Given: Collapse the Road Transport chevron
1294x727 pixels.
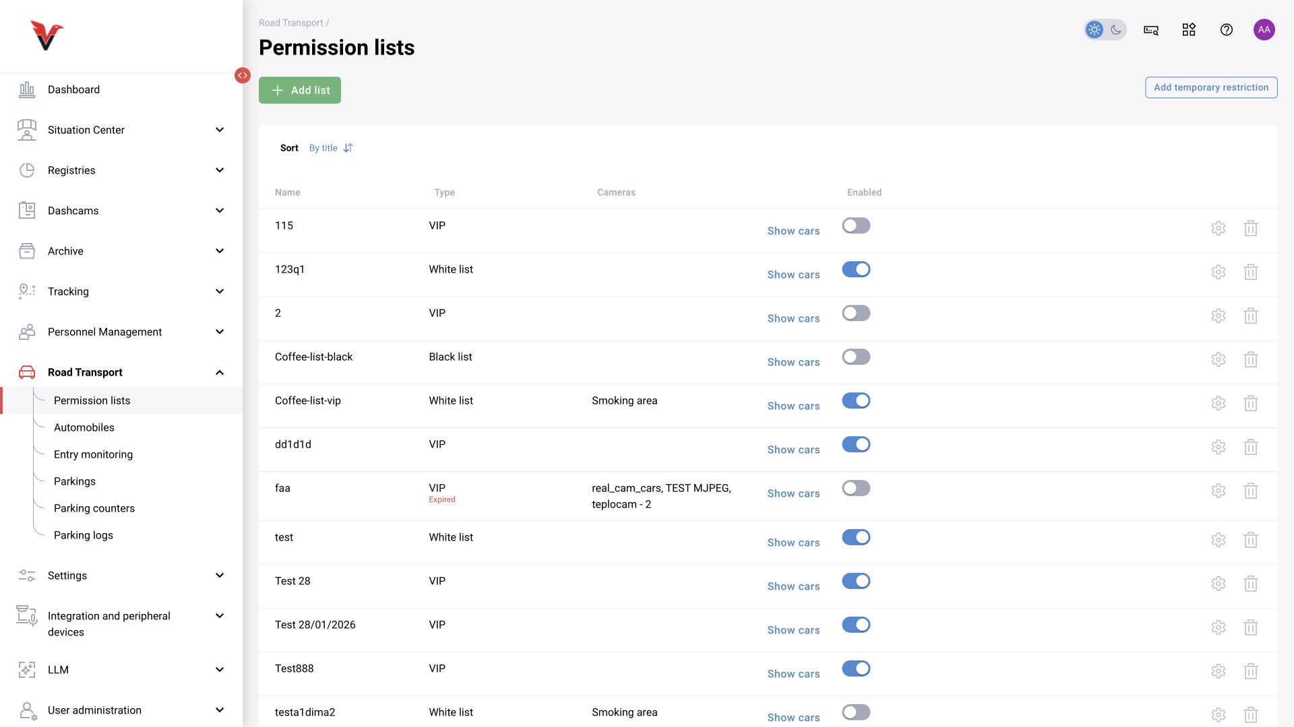Looking at the screenshot, I should [220, 372].
